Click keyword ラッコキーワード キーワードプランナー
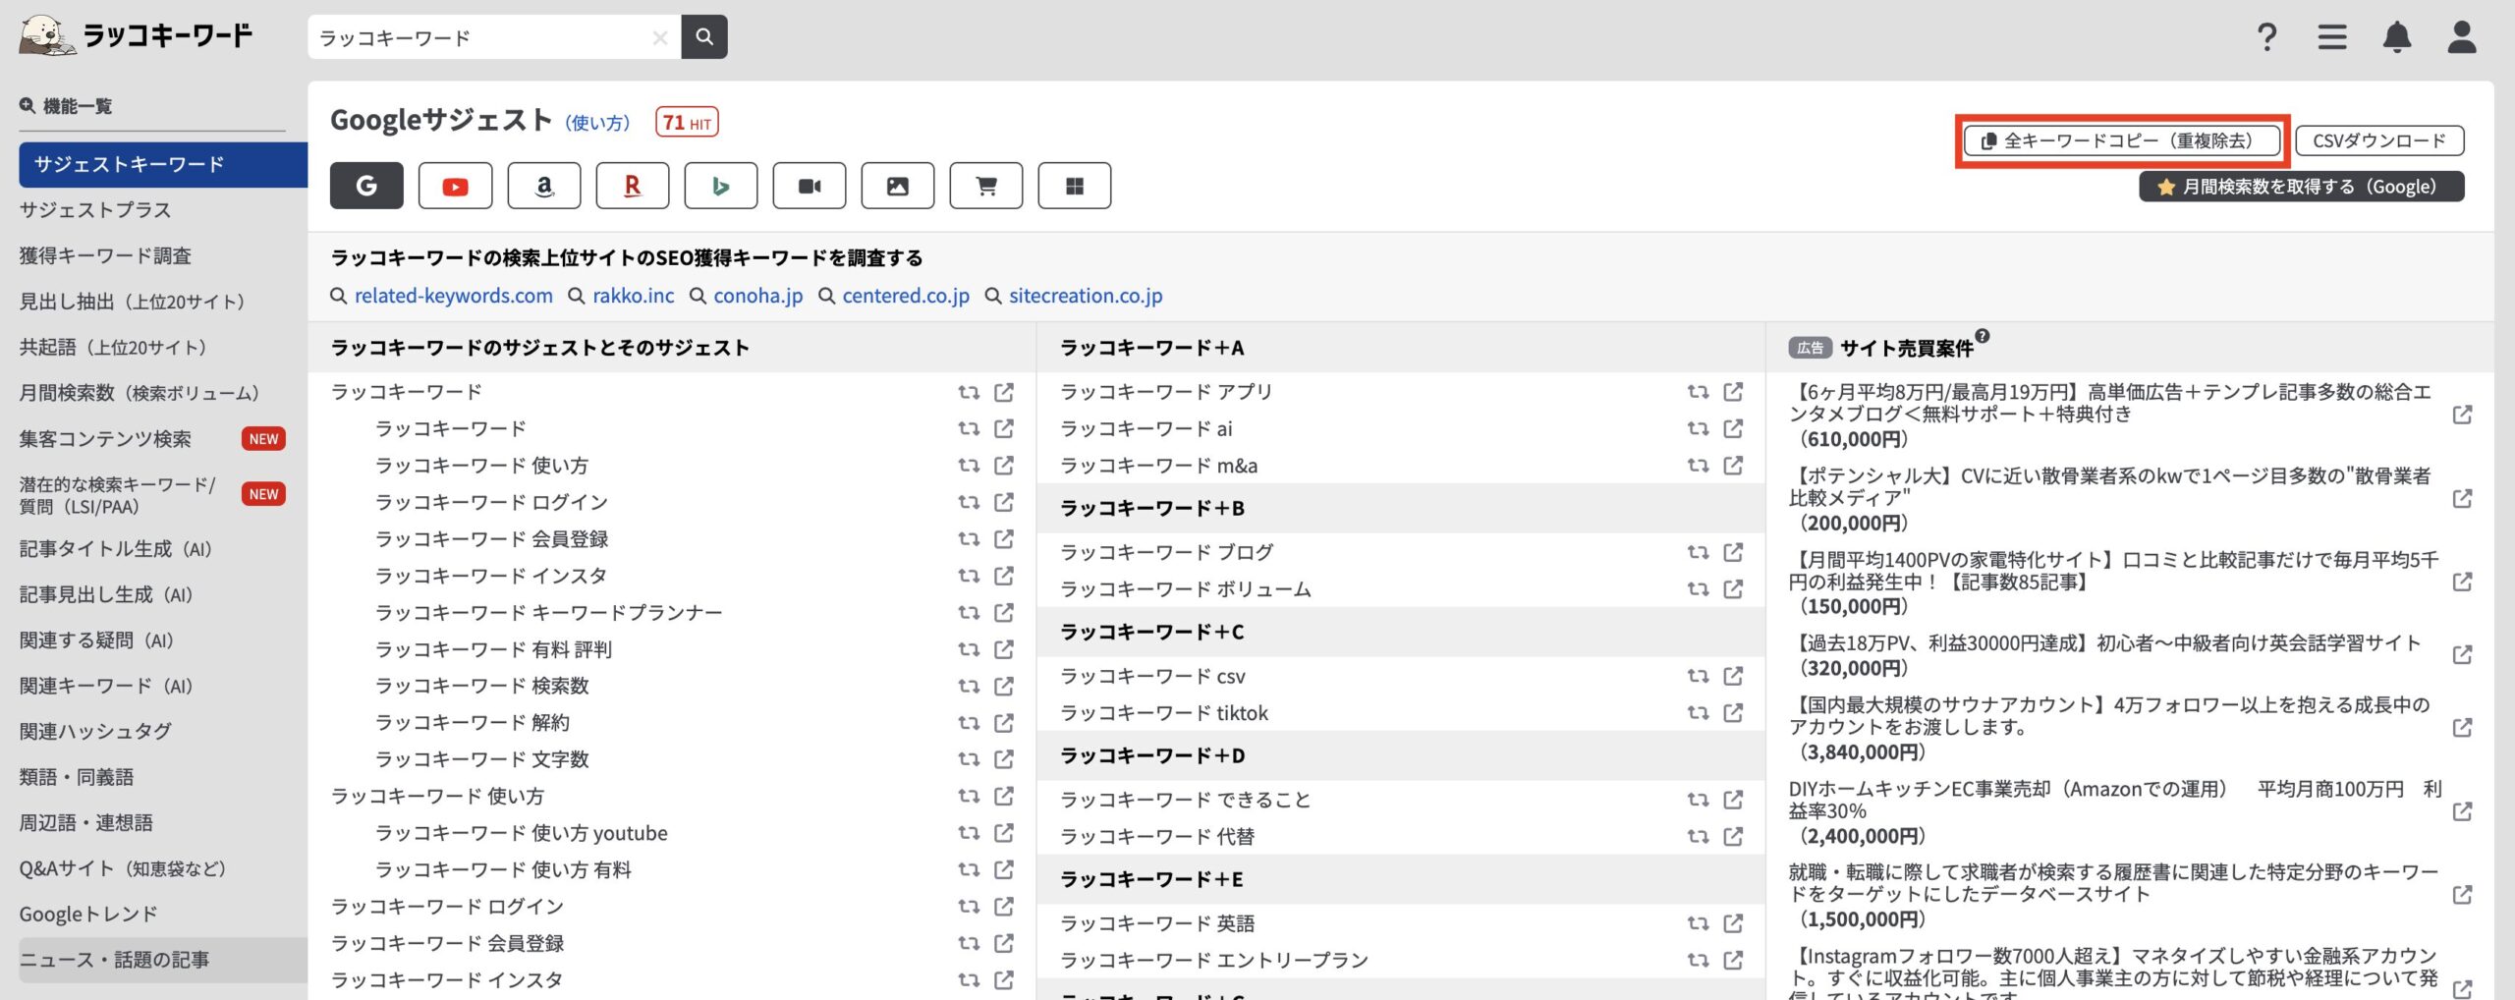The image size is (2515, 1000). pyautogui.click(x=548, y=613)
